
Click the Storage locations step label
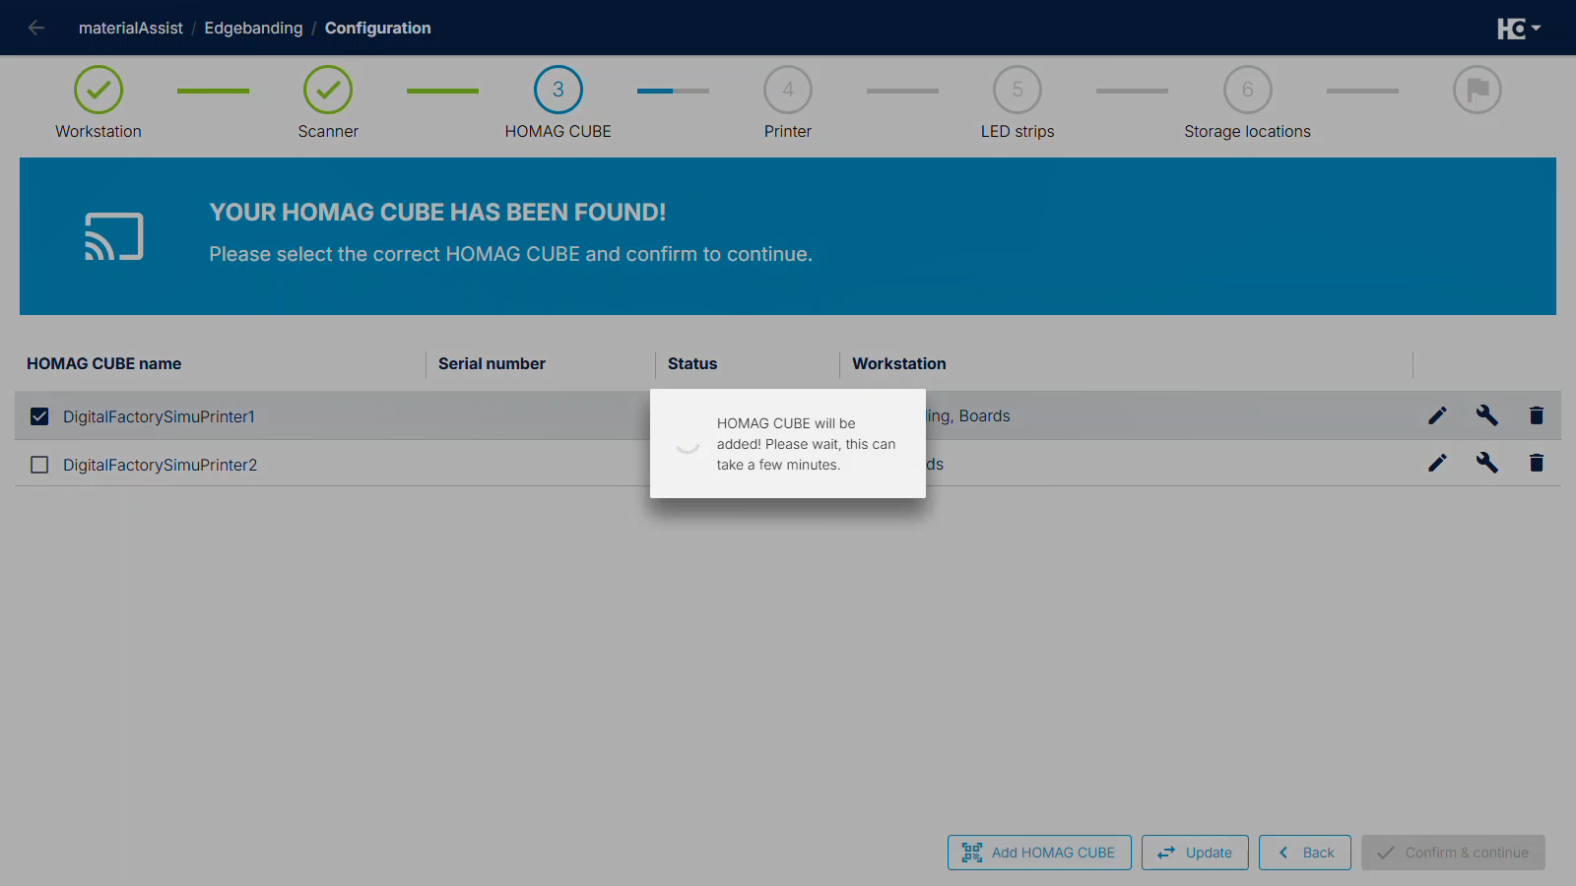1247,131
